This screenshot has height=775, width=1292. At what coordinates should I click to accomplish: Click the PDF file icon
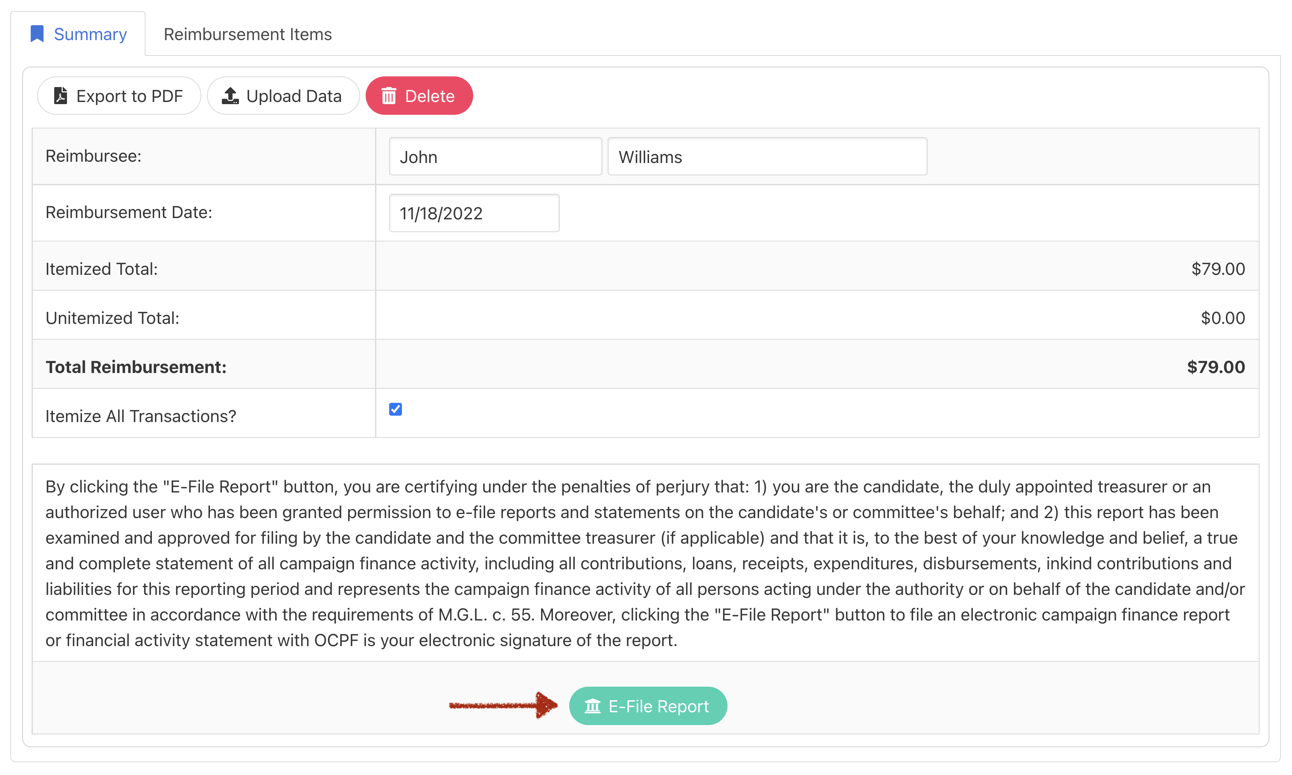[x=61, y=96]
